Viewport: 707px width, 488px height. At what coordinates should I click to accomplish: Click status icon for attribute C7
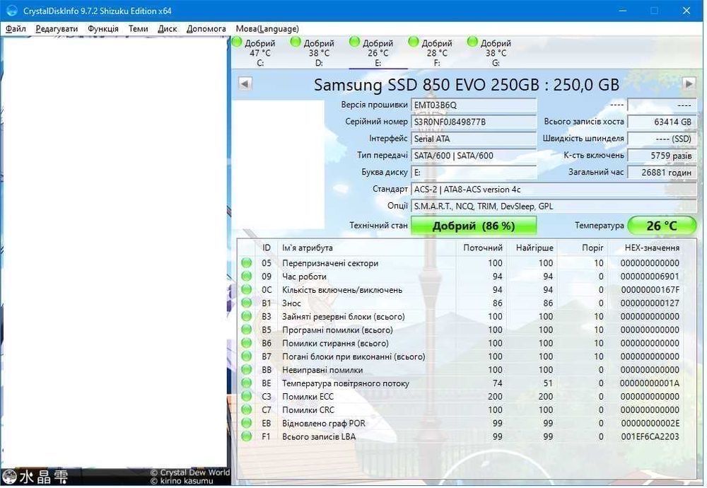(246, 409)
